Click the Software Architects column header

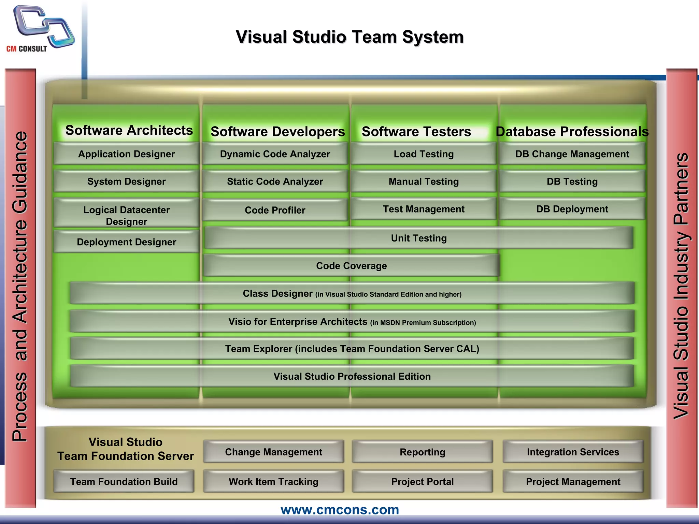pos(129,130)
